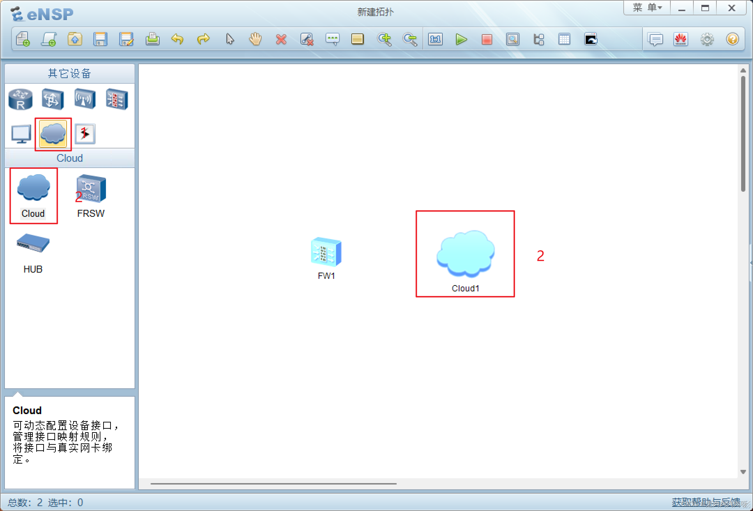Image resolution: width=753 pixels, height=511 pixels.
Task: Select the firewall device category icon
Action: pos(117,99)
